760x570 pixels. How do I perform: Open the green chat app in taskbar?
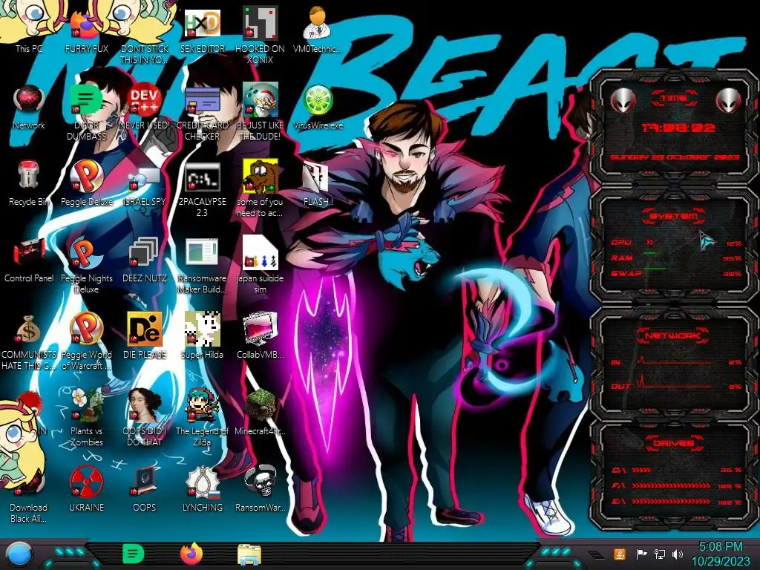tap(133, 554)
